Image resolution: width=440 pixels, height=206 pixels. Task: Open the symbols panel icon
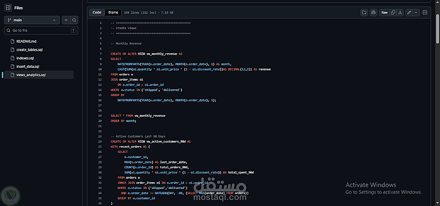(425, 12)
